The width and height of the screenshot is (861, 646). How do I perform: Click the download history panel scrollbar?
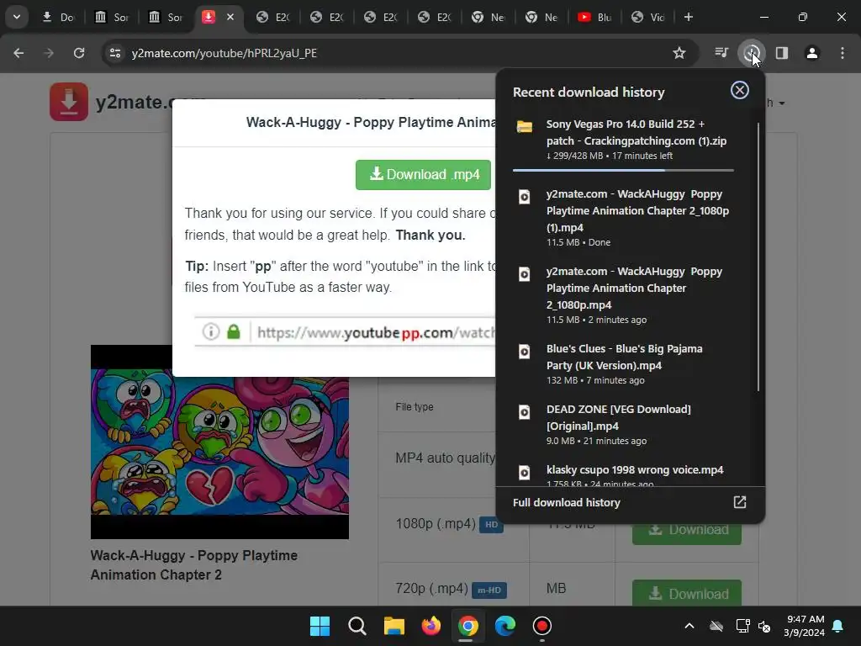(x=758, y=257)
